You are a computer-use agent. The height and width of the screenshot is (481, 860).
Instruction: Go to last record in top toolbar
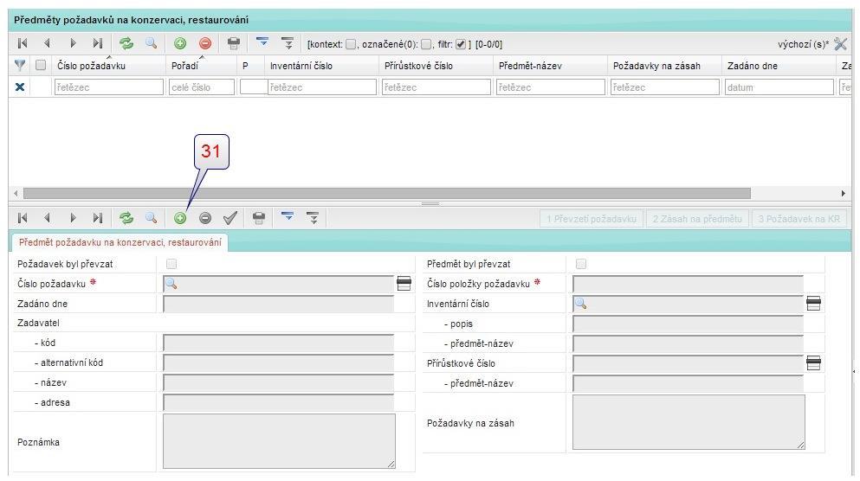98,43
